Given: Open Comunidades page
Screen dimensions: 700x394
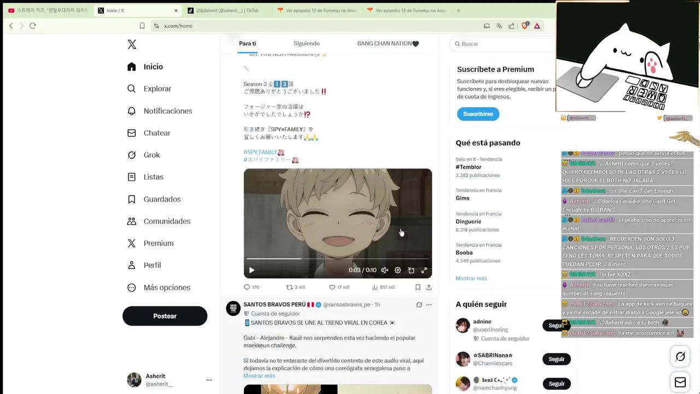Looking at the screenshot, I should tap(159, 221).
